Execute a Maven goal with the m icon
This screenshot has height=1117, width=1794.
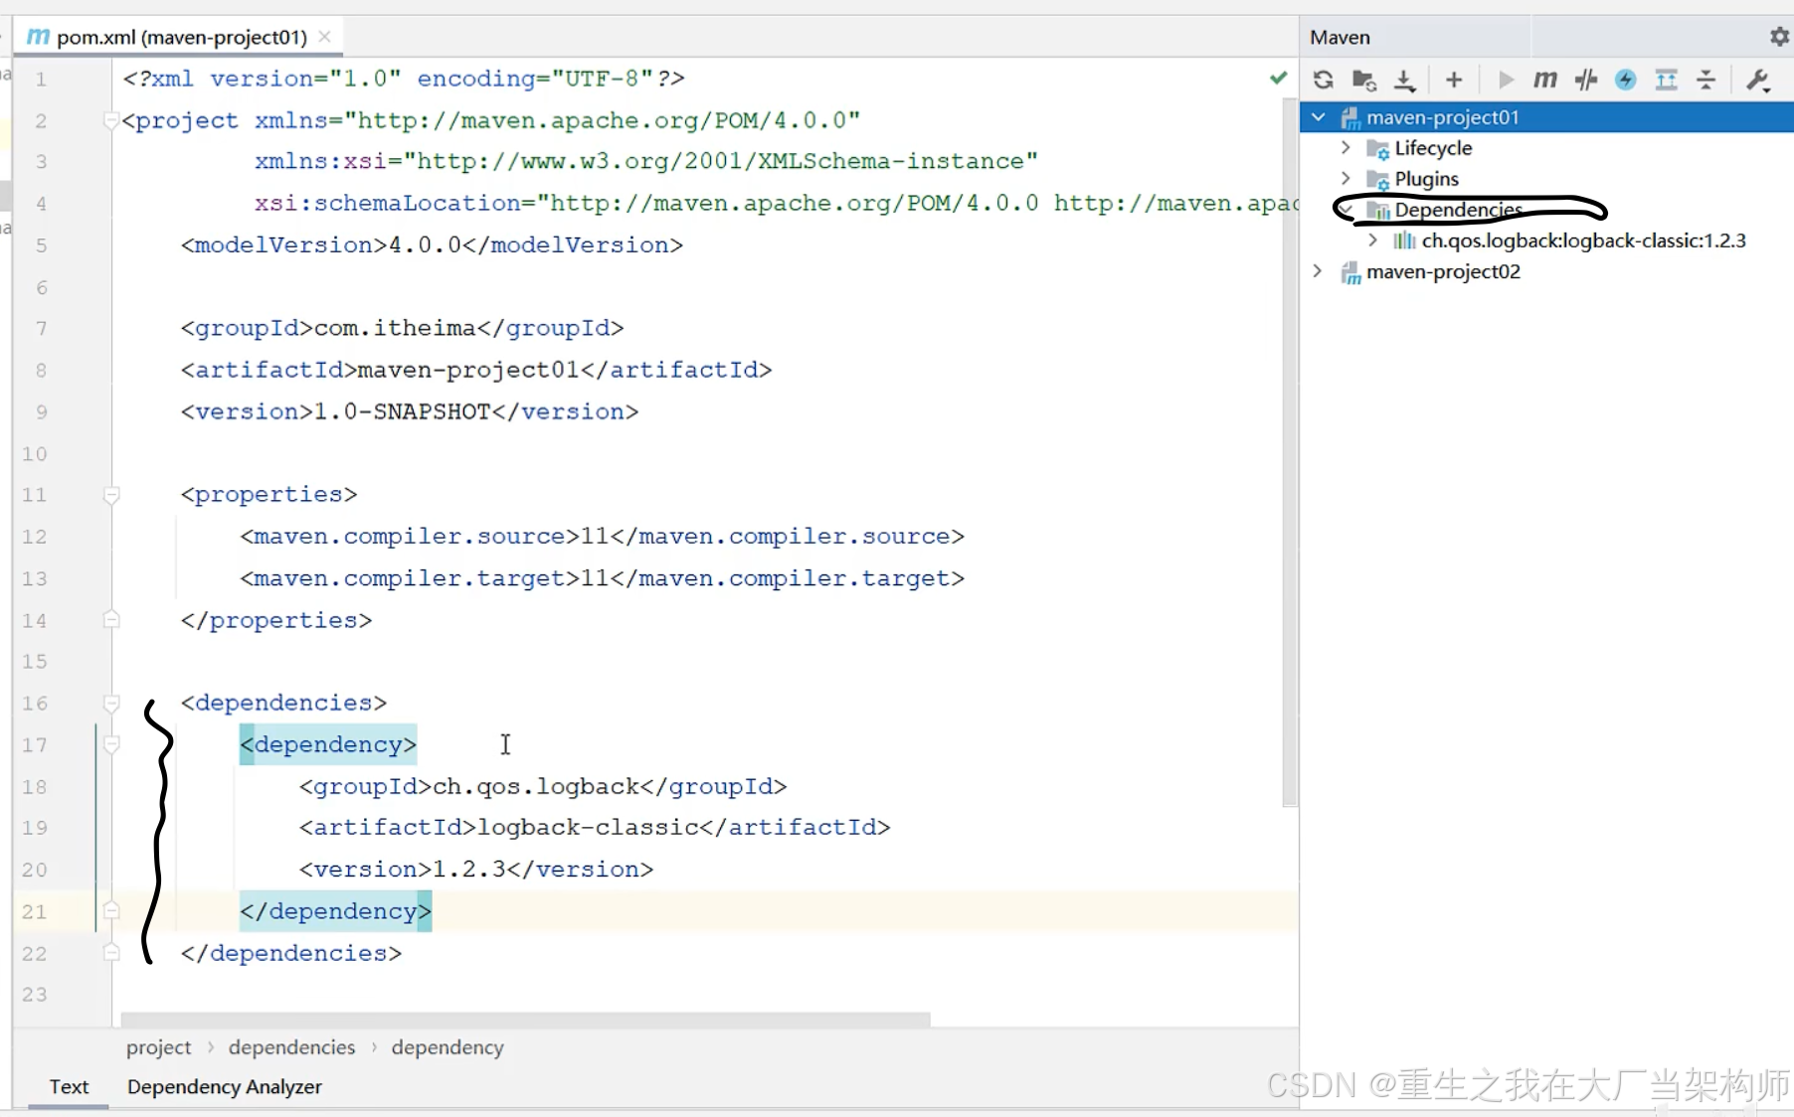[x=1544, y=80]
